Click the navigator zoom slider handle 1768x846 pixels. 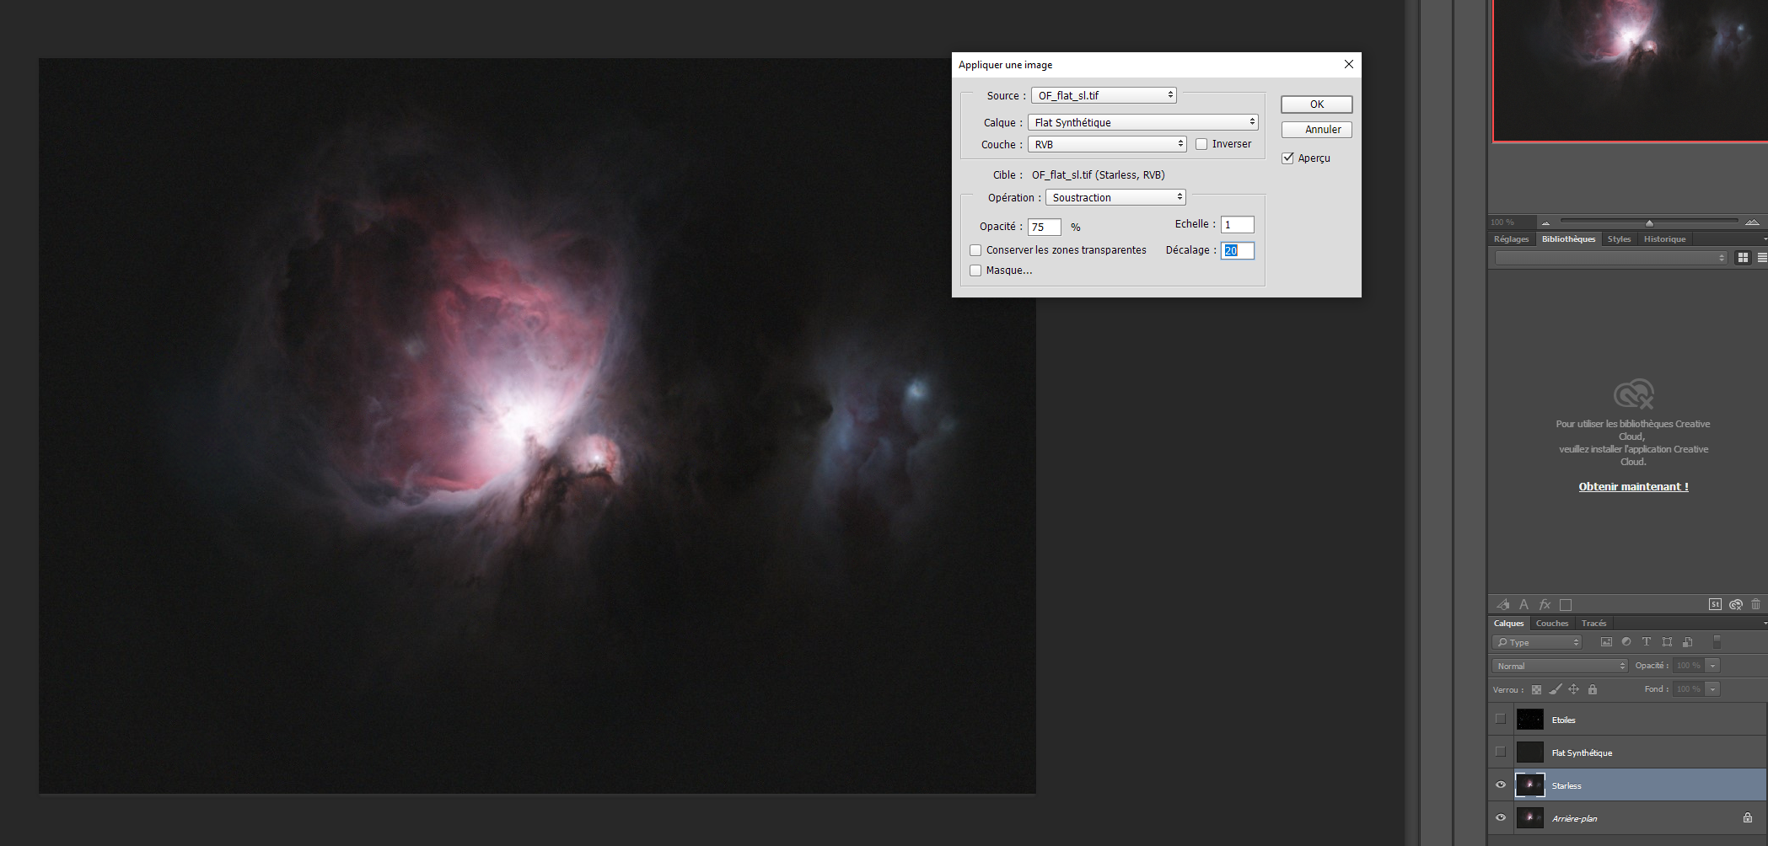click(1649, 222)
